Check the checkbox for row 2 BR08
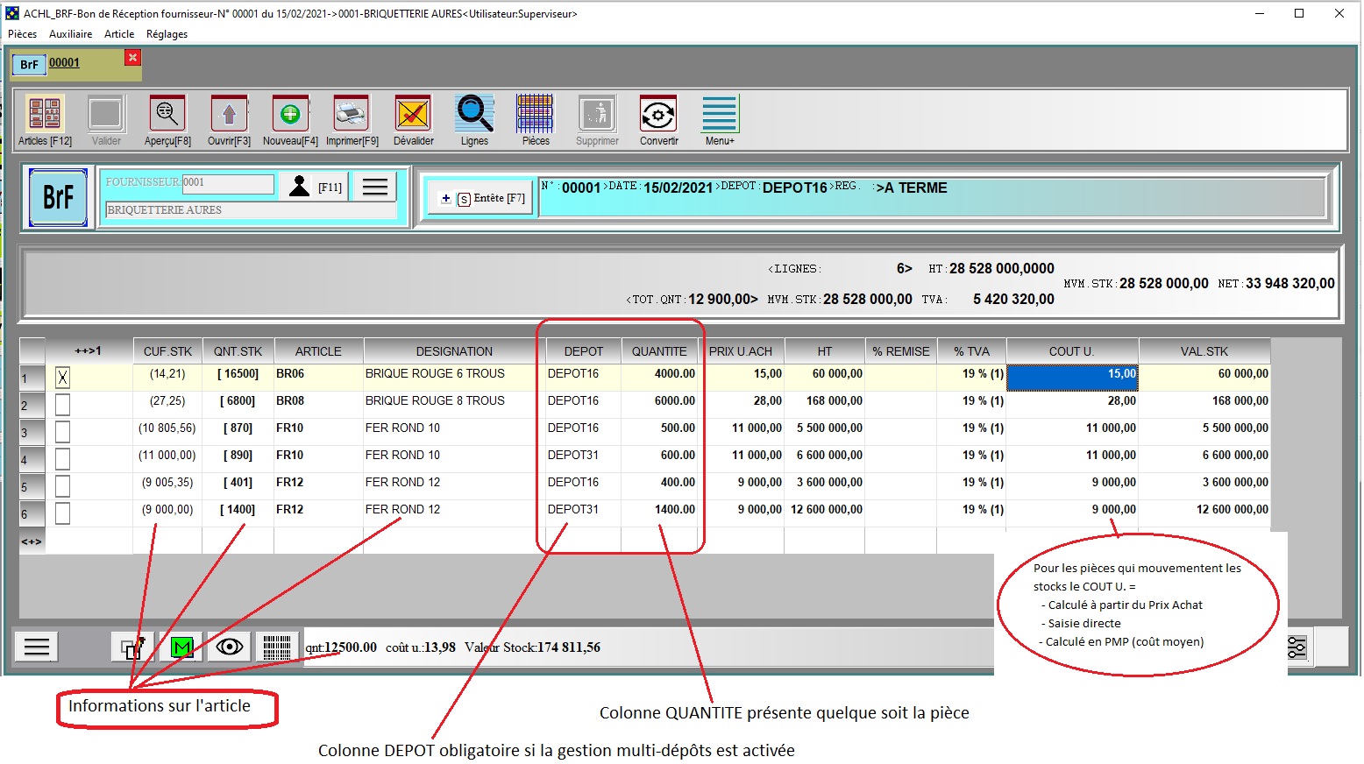This screenshot has height=764, width=1364. click(x=62, y=405)
